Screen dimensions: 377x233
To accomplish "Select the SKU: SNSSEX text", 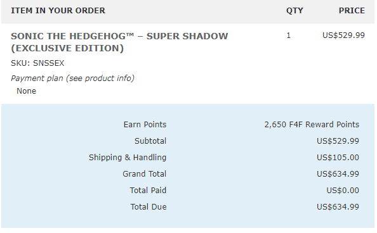I will tap(37, 63).
